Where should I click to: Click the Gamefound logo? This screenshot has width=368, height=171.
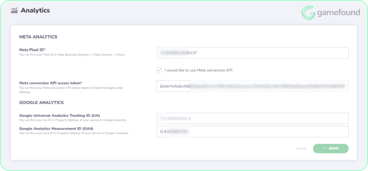(x=331, y=13)
